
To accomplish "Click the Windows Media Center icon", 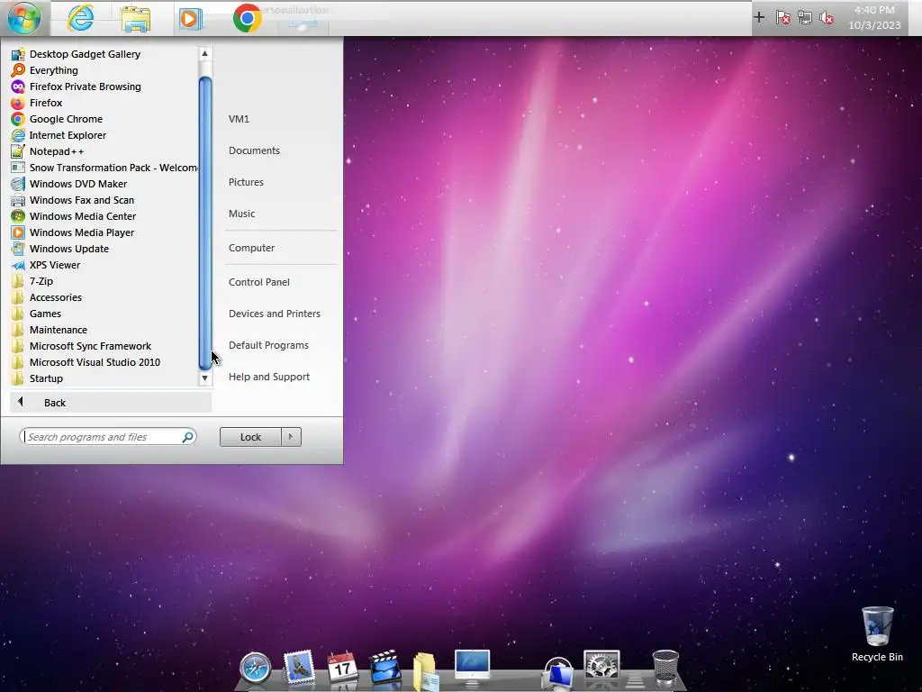I will tap(18, 216).
